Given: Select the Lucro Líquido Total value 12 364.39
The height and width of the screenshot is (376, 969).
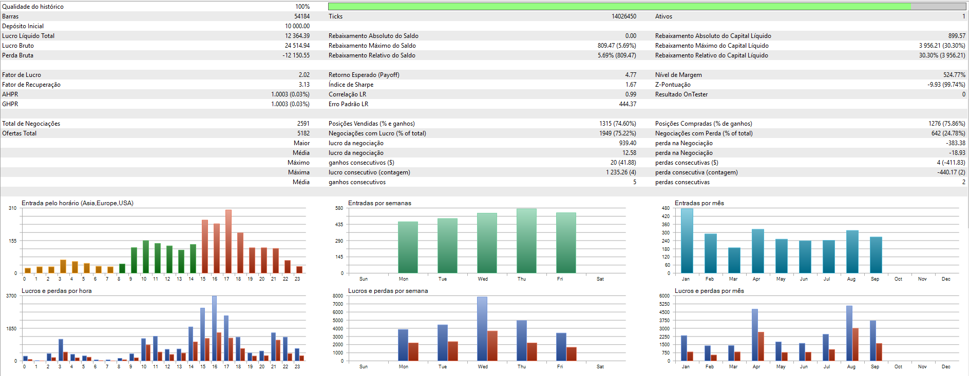Looking at the screenshot, I should 297,36.
